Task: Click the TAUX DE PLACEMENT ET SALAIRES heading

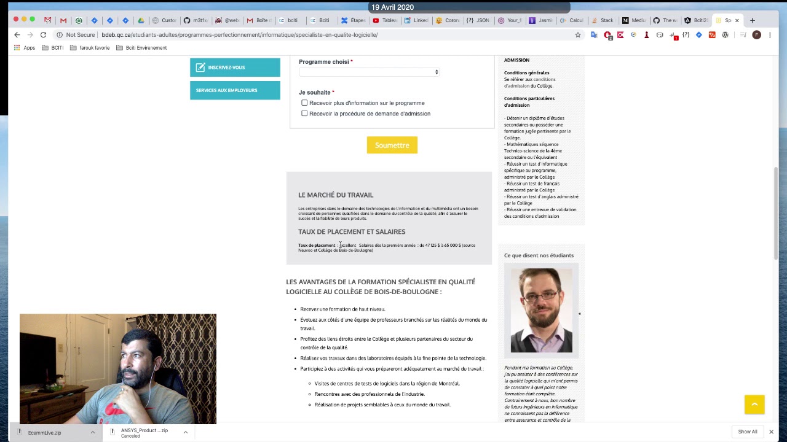Action: 352,232
